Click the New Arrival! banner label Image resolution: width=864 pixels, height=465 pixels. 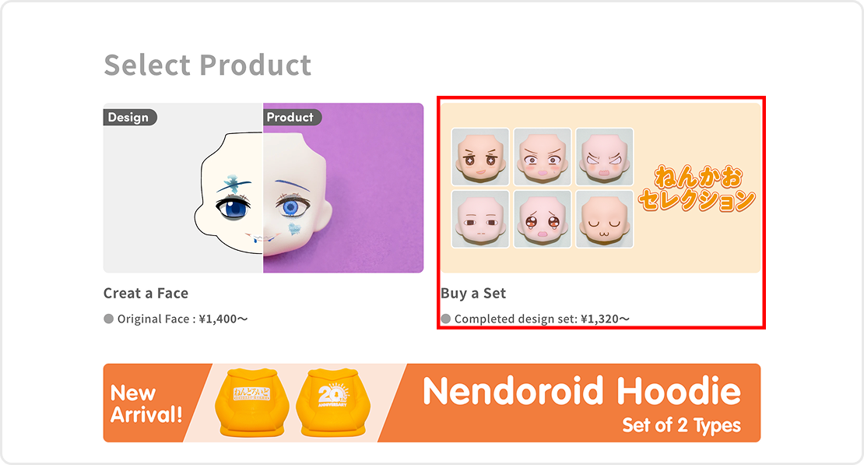[x=146, y=403]
